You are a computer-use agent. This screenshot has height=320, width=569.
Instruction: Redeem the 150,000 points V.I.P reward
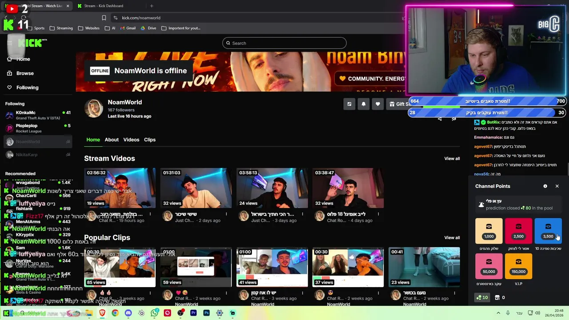(518, 266)
